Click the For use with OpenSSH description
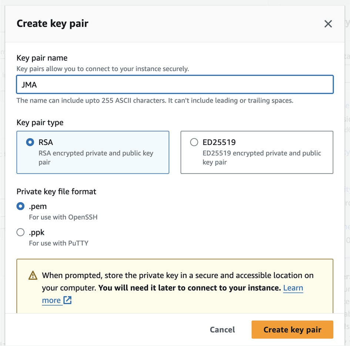350x346 pixels. click(63, 217)
